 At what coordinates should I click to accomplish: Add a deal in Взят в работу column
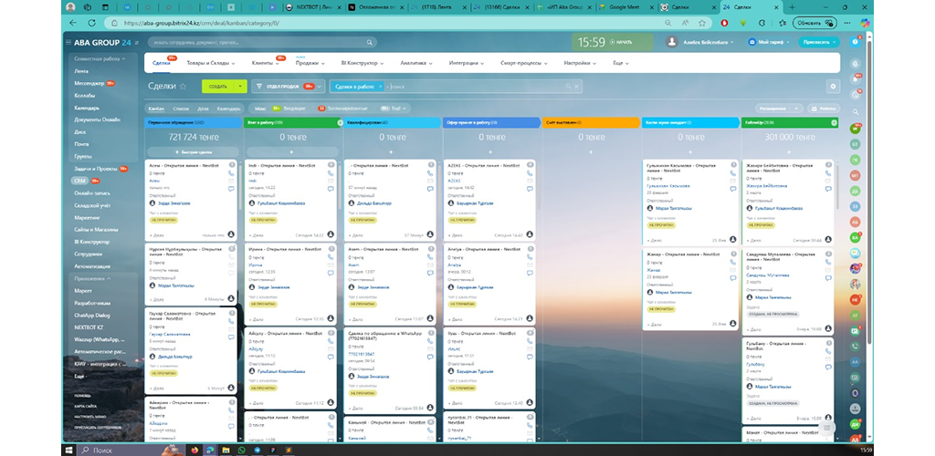click(291, 152)
